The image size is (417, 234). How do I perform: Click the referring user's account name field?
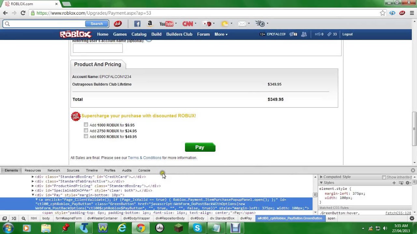(98, 48)
